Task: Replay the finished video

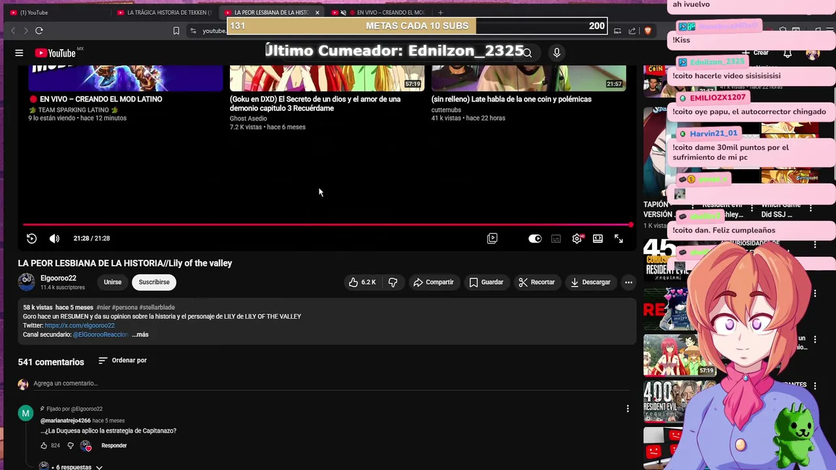Action: 31,238
